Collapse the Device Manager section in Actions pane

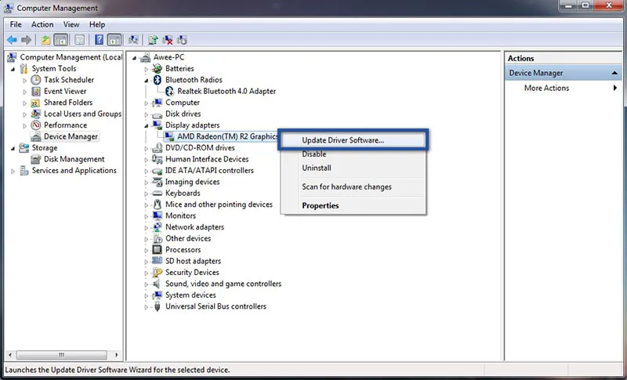[x=615, y=73]
